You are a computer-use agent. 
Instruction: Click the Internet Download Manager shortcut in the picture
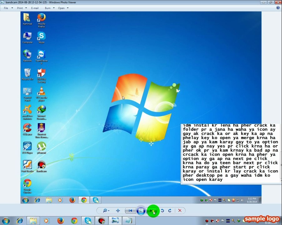click(41, 113)
